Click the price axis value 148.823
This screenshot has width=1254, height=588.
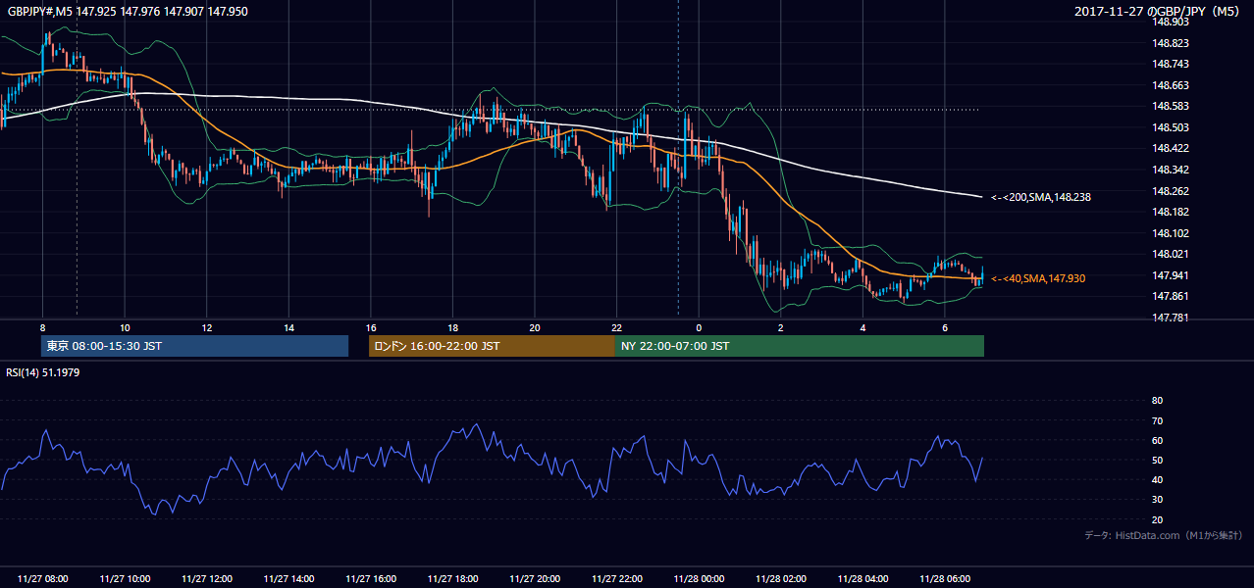[1169, 43]
